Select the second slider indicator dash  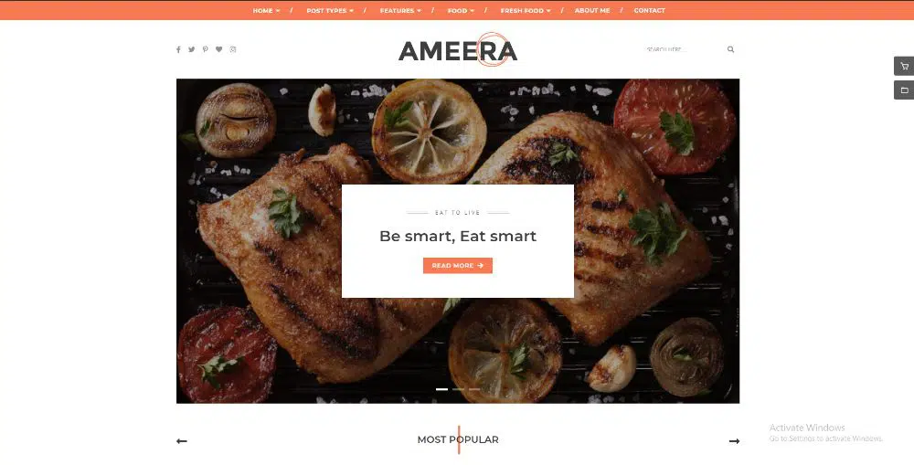(x=458, y=388)
